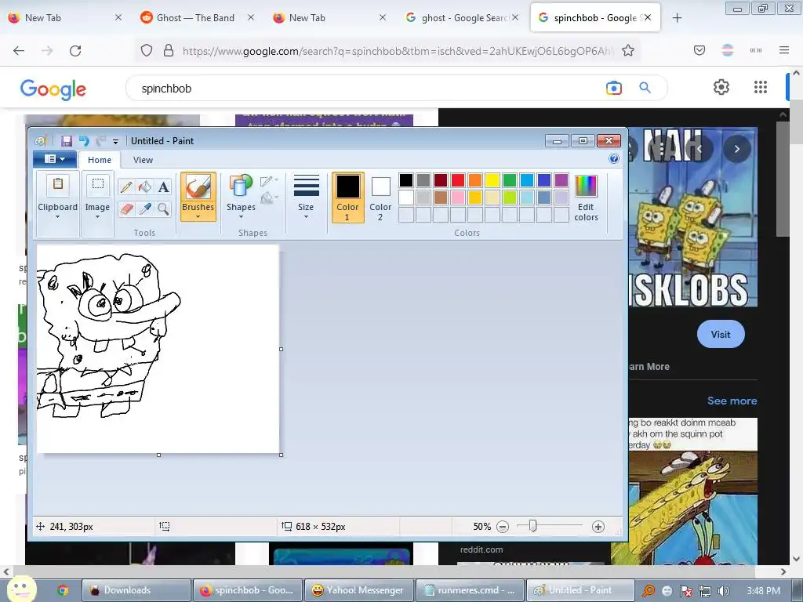803x602 pixels.
Task: Pick the yellow palette color
Action: (492, 180)
